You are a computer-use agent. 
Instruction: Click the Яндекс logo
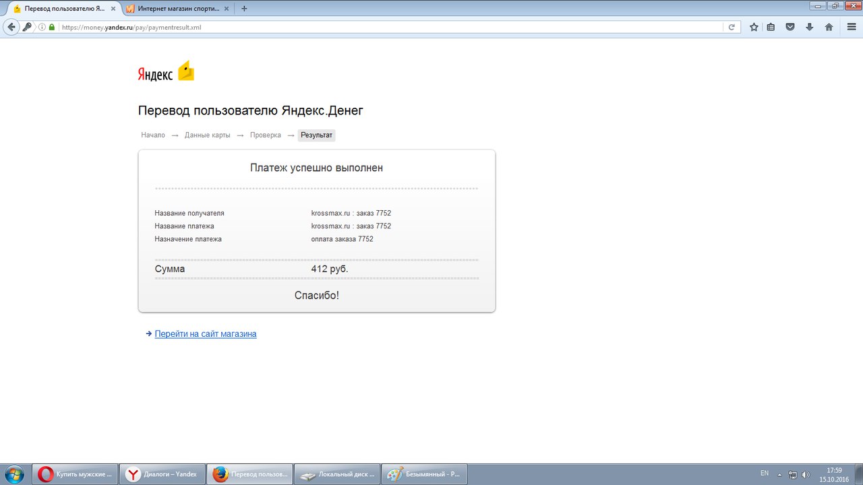[155, 74]
